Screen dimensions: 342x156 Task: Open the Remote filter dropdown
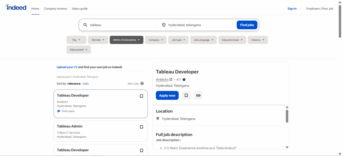click(x=98, y=40)
